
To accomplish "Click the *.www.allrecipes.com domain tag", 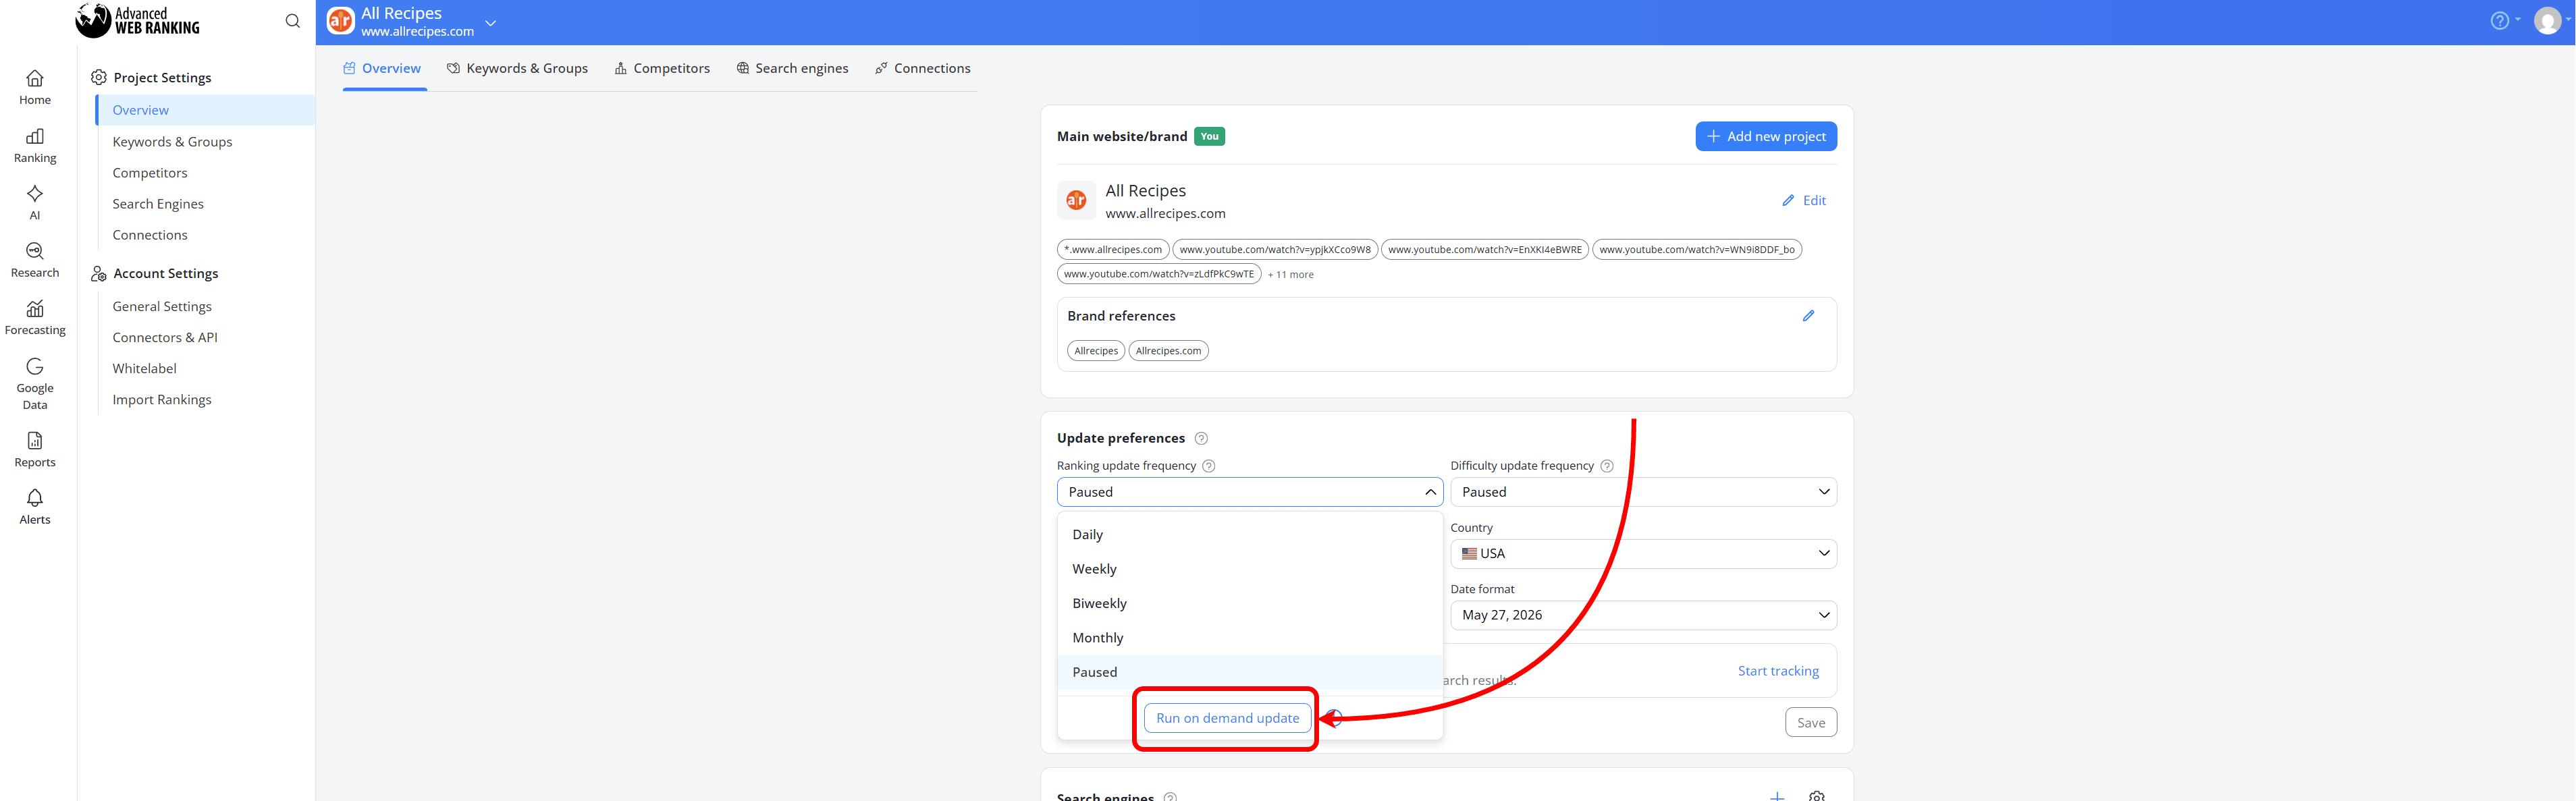I will click(x=1113, y=250).
